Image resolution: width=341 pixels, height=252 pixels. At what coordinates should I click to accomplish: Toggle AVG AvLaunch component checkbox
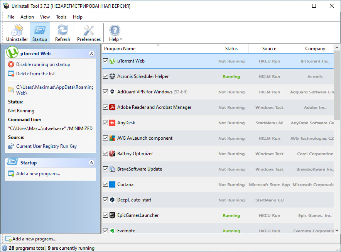click(x=105, y=138)
